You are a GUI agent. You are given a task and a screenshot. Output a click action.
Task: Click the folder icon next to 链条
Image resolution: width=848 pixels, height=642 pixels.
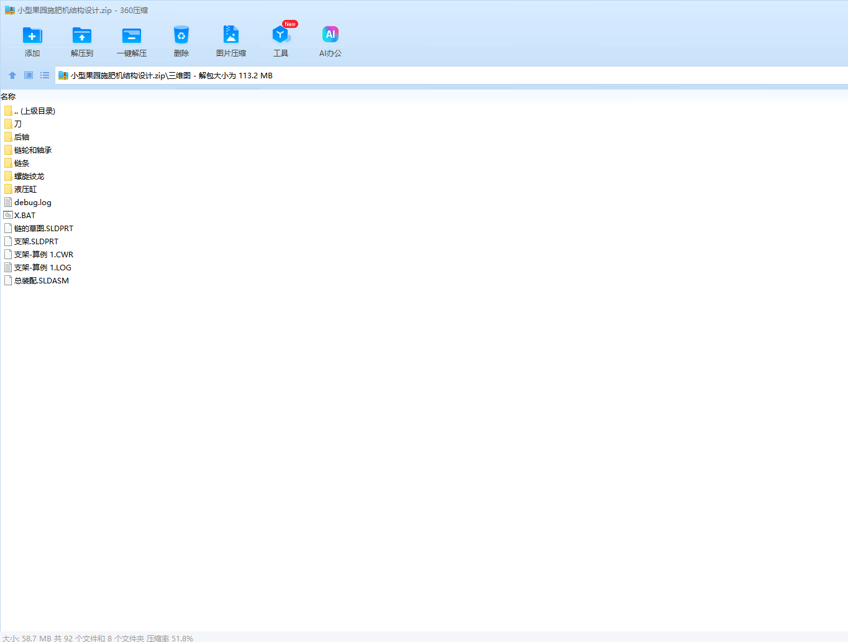coord(8,163)
